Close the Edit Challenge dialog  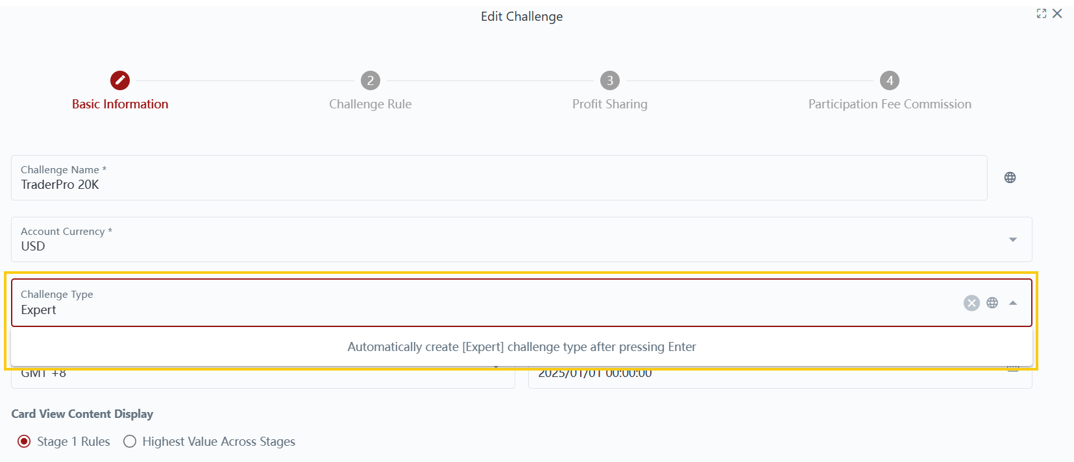point(1057,14)
